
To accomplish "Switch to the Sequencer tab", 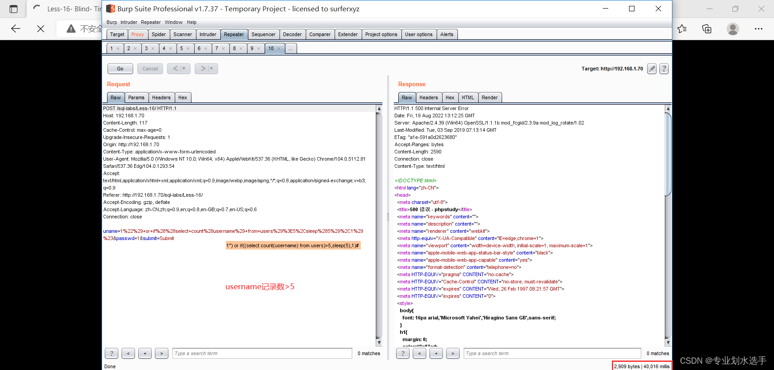I will tap(263, 34).
